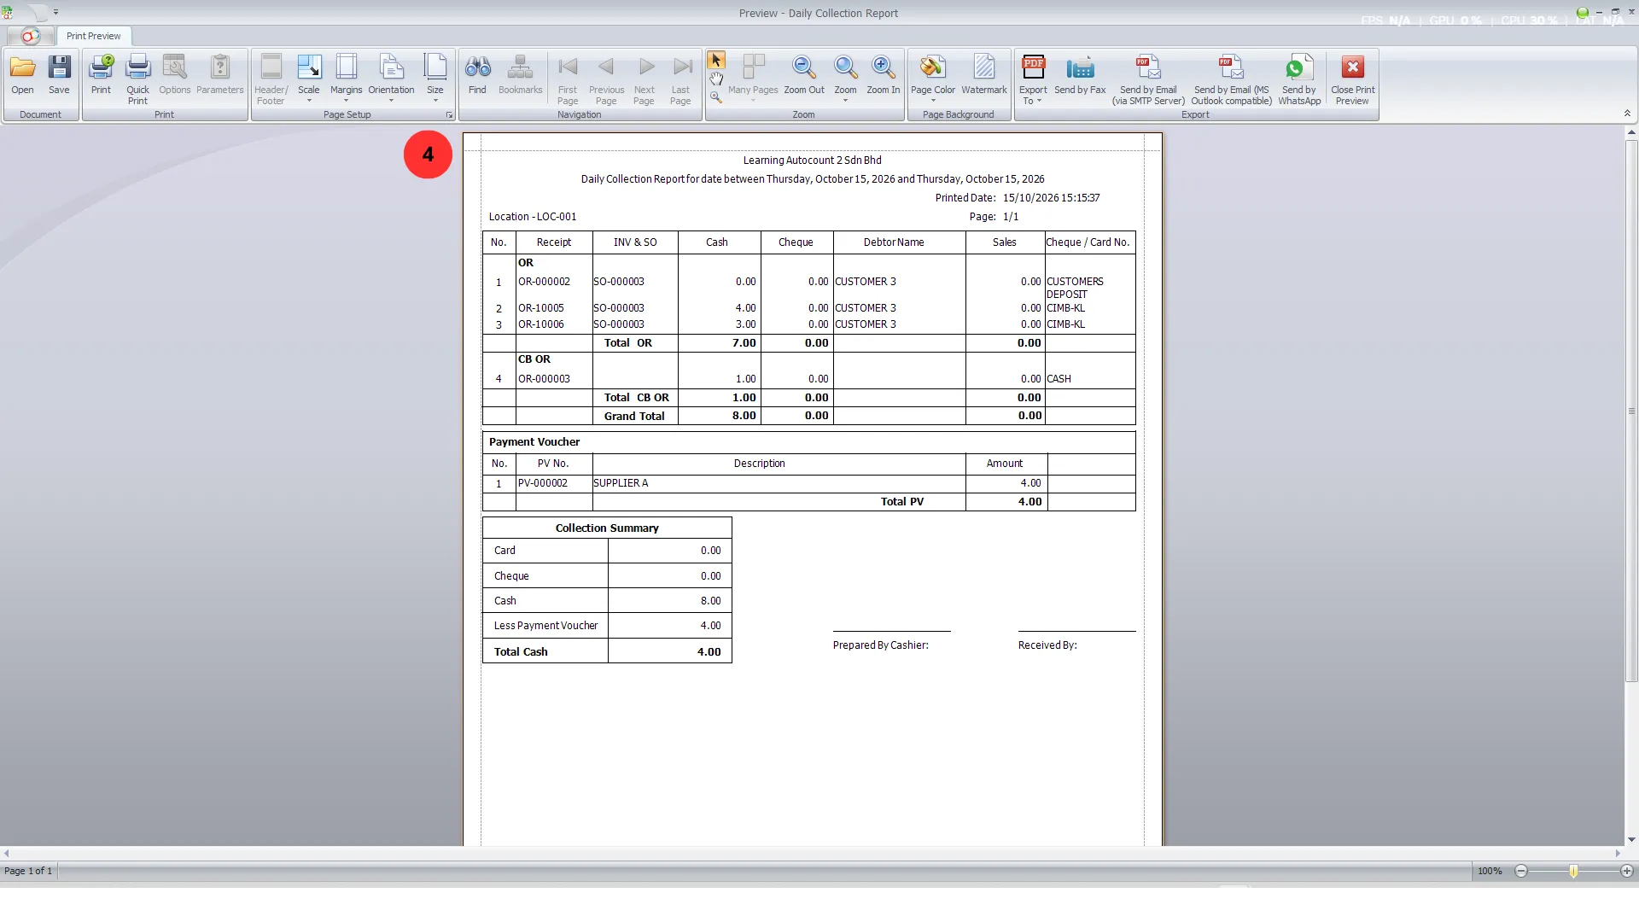Select the Print Preview ribbon tab

[94, 36]
